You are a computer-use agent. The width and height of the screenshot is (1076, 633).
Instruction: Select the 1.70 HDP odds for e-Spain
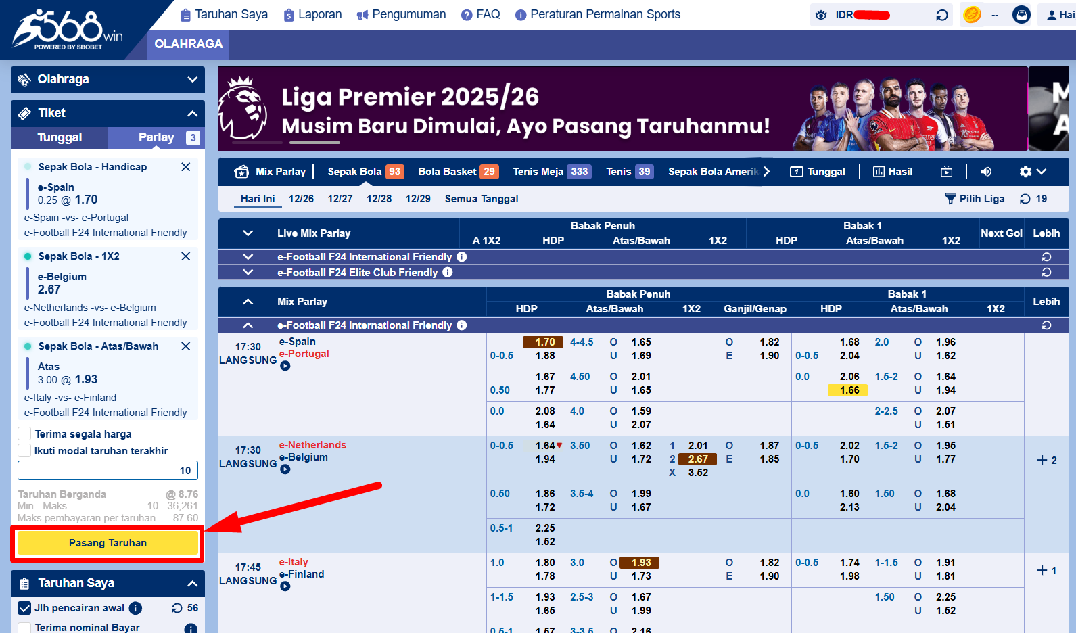543,342
